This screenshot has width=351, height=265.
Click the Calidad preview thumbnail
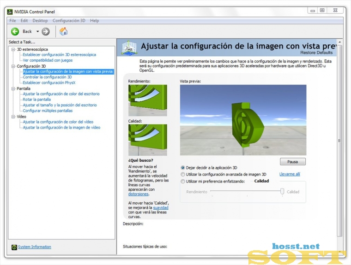pyautogui.click(x=148, y=140)
